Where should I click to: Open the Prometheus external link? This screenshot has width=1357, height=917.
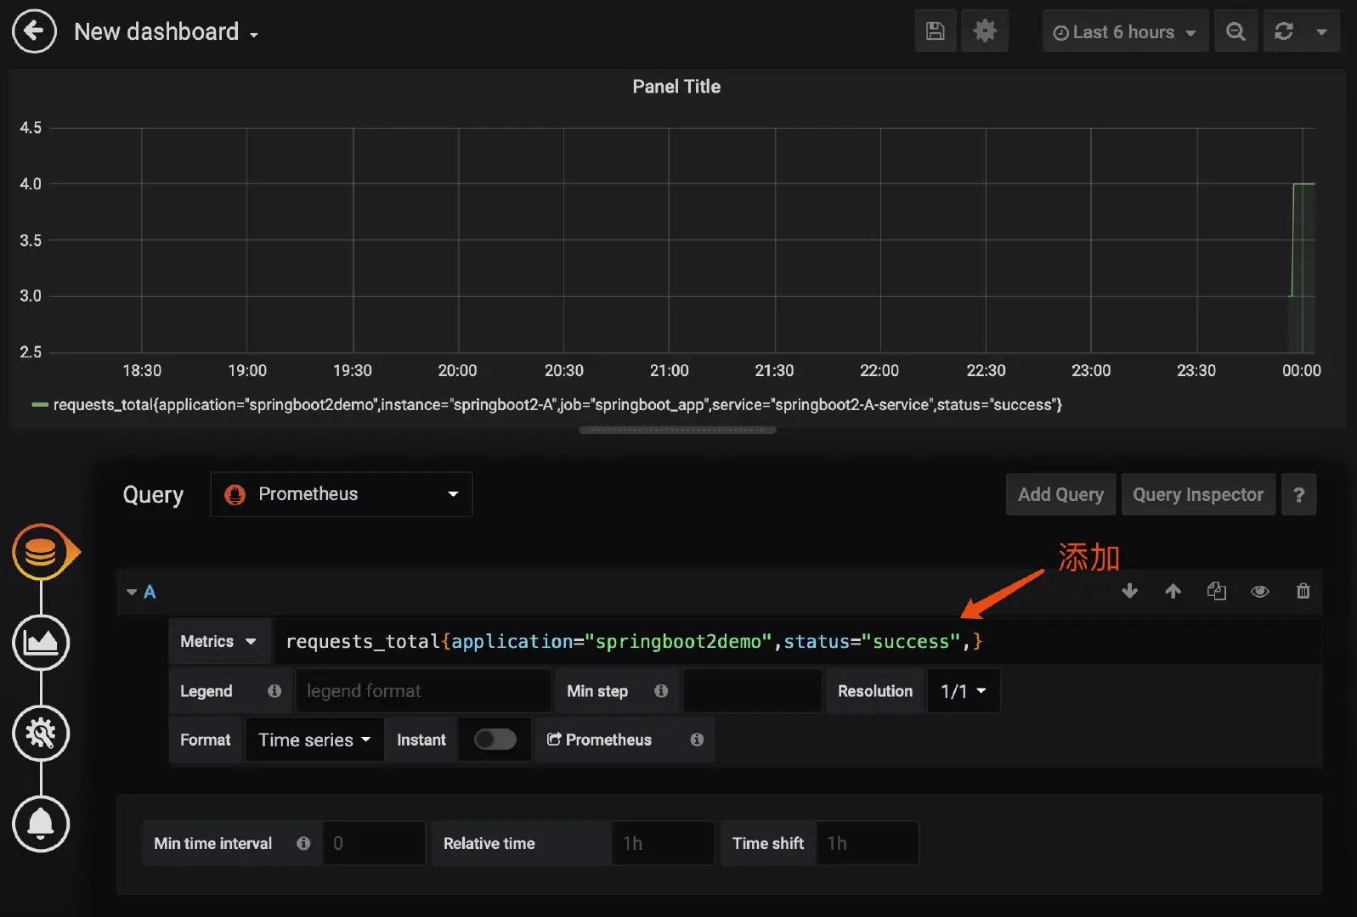click(x=599, y=740)
